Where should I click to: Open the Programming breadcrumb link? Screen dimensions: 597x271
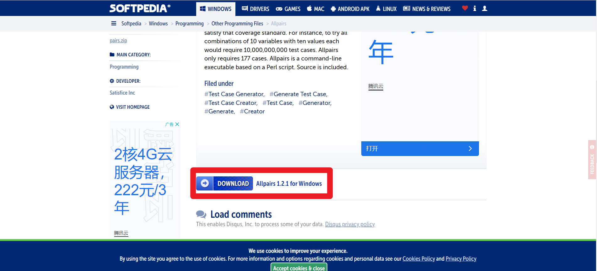click(x=190, y=23)
